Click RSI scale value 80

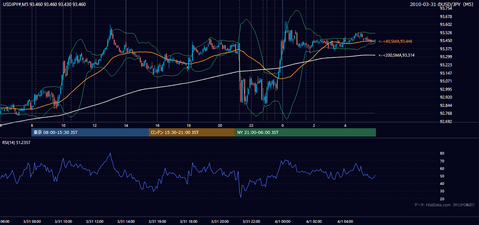click(442, 153)
